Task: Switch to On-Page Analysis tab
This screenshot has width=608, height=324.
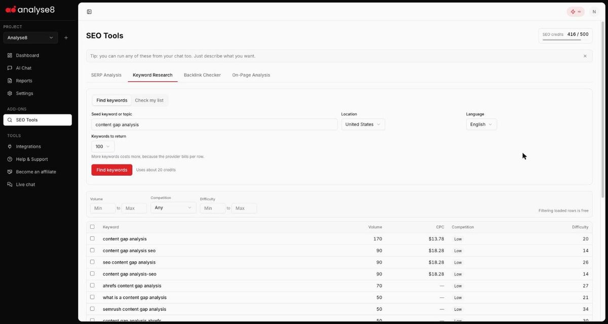Action: 251,75
